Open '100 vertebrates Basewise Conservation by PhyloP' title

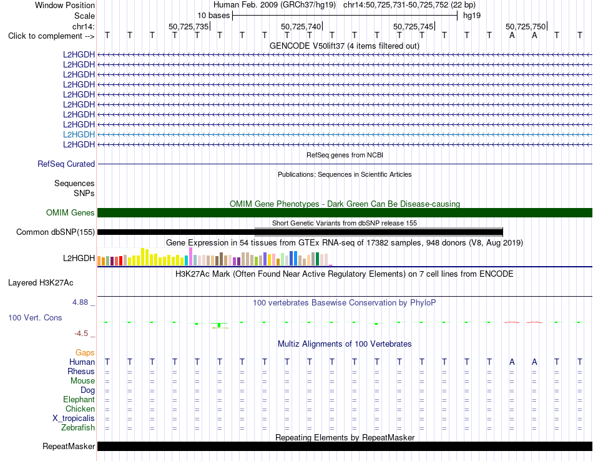click(345, 302)
